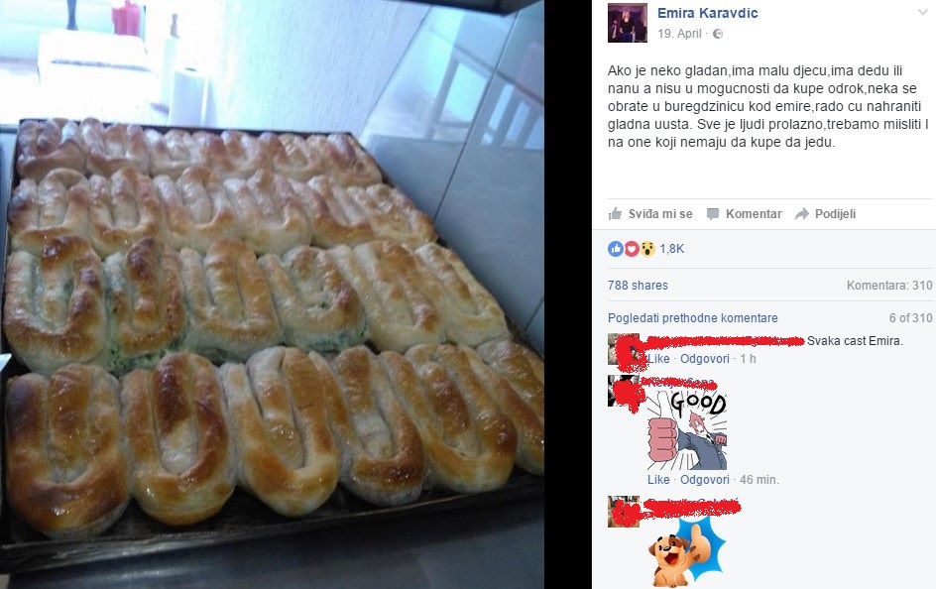Open the post options chevron dropdown
Screen dimensions: 936x589
coord(923,13)
